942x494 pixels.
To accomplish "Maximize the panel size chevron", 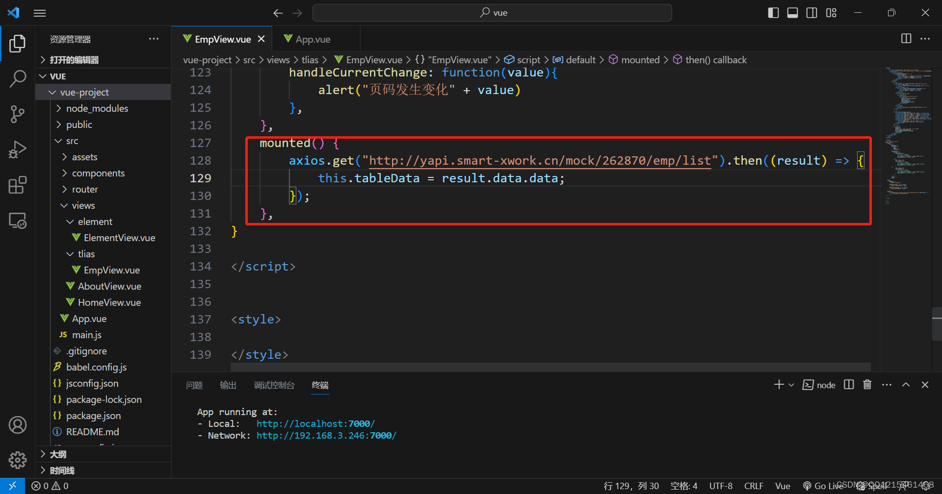I will point(906,385).
